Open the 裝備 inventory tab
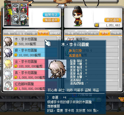 point(70,33)
